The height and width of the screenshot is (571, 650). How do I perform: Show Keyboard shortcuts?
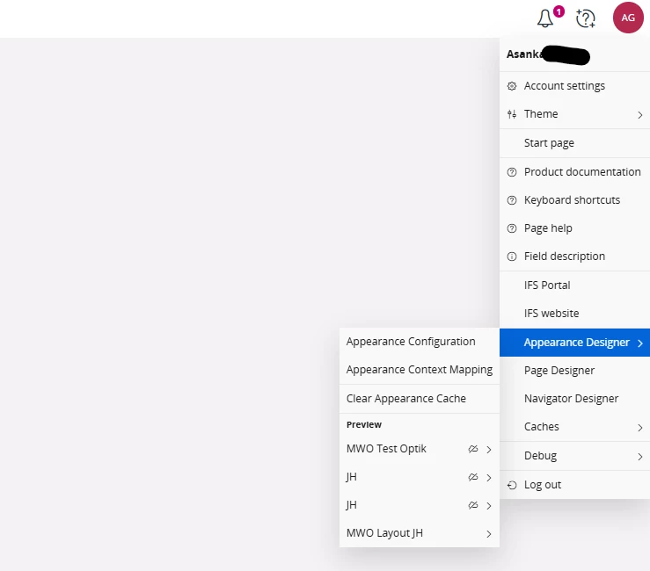(574, 200)
